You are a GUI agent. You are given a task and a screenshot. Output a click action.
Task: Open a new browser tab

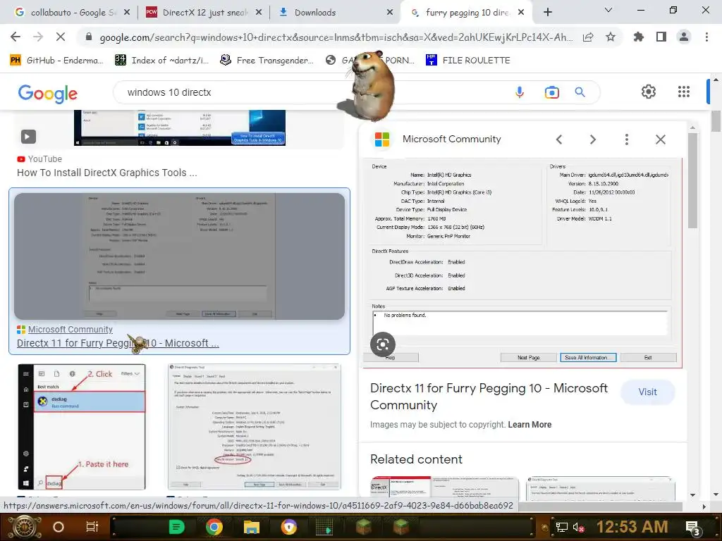[547, 12]
